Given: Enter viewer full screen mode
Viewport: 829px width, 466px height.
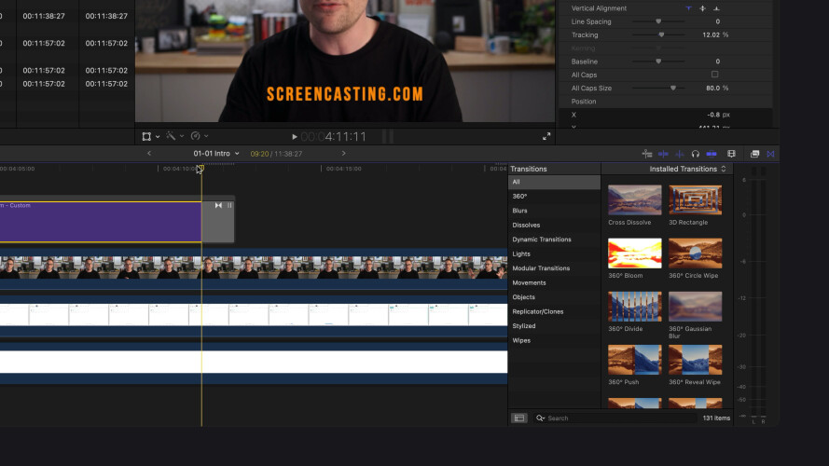Looking at the screenshot, I should point(546,136).
